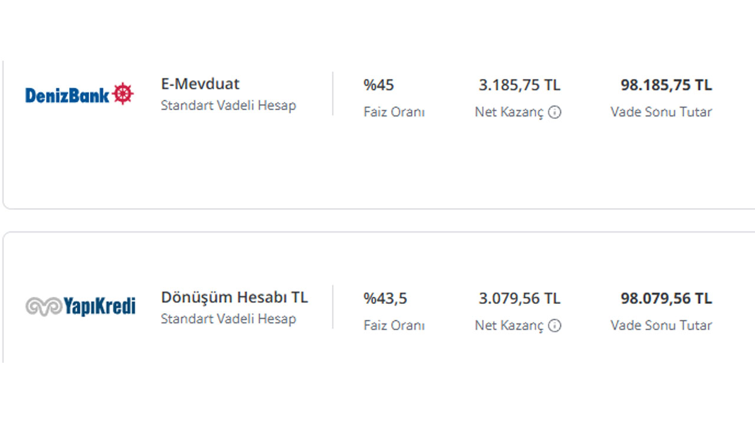The image size is (755, 424).
Task: Click Net Kazanç label in DenizBank card
Action: click(509, 112)
